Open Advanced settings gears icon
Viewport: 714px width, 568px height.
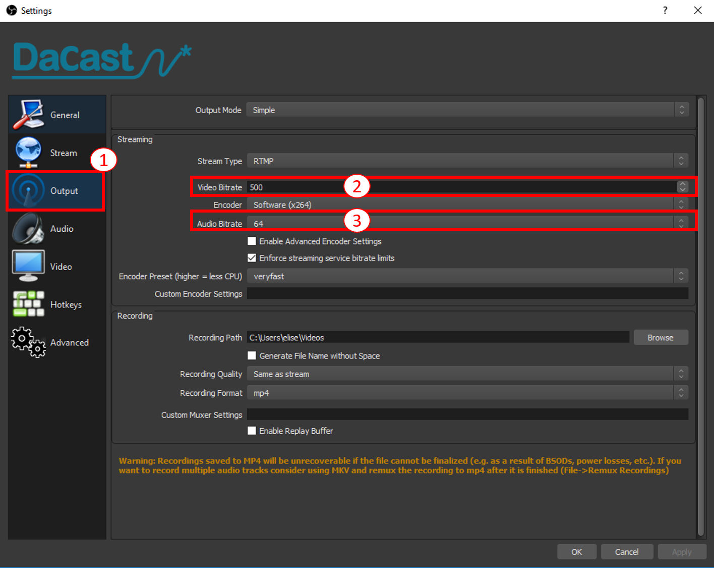(x=28, y=342)
